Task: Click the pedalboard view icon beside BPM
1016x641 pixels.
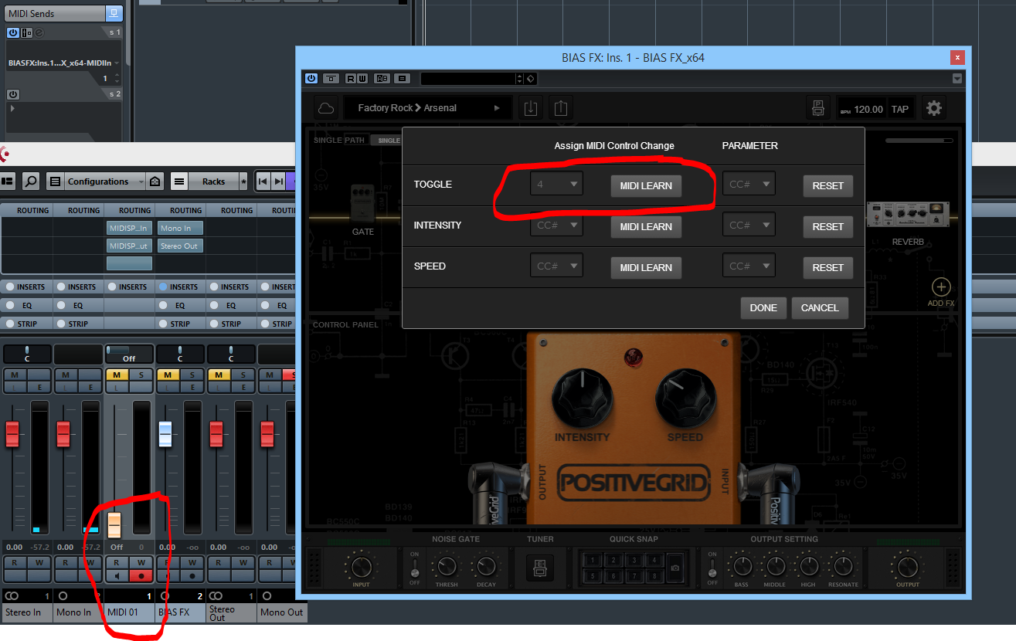Action: point(817,109)
